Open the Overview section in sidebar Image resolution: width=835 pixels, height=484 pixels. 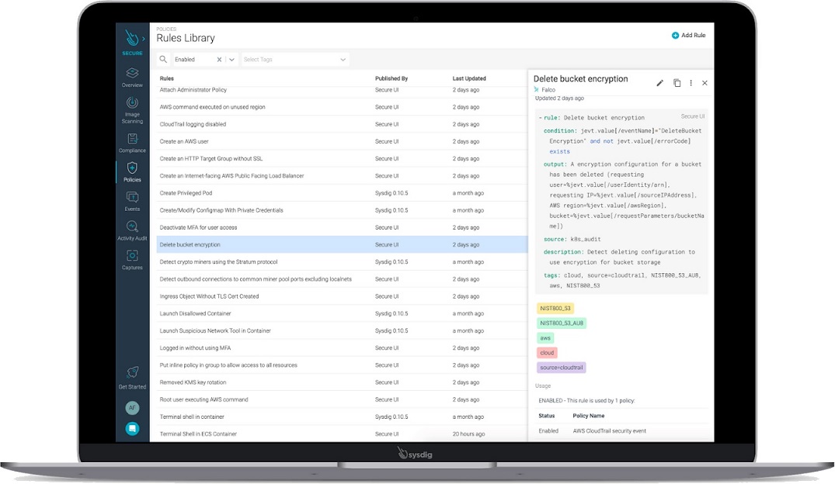[132, 76]
